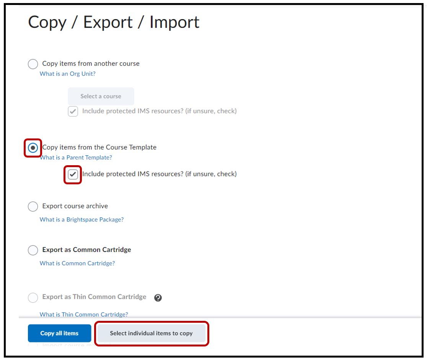427x361 pixels.
Task: Pick the 'Export as Common Cartridge' radio button
Action: point(33,250)
